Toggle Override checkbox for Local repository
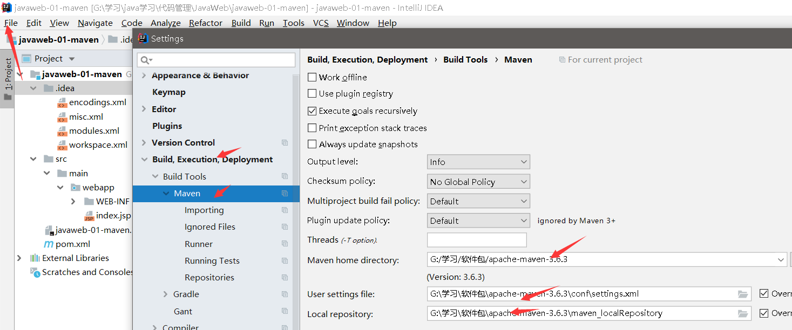The height and width of the screenshot is (330, 792). [763, 313]
